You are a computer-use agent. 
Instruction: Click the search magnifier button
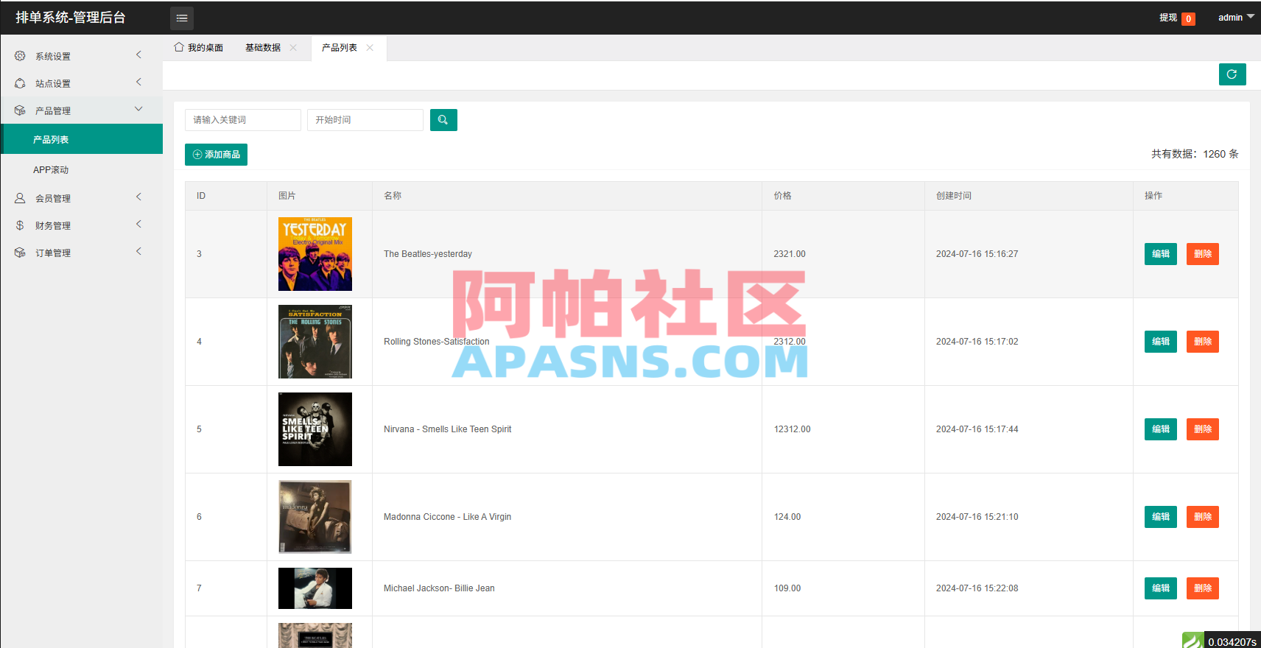coord(443,120)
